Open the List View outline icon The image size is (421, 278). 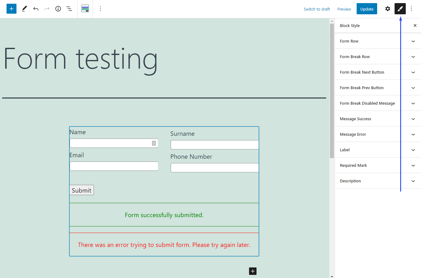coord(69,9)
